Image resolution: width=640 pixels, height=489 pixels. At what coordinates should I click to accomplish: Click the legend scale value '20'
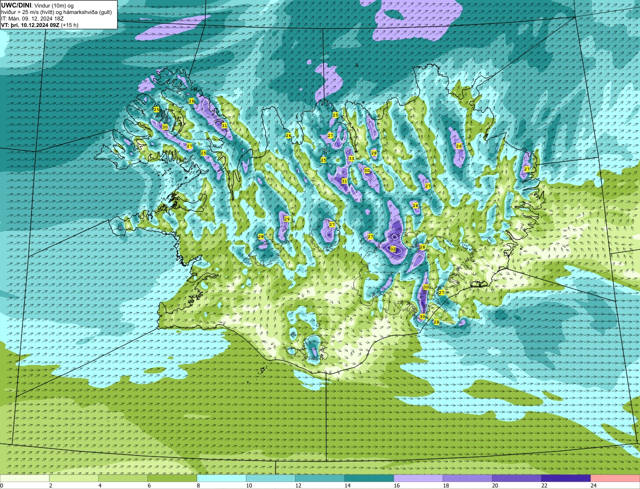[495, 485]
